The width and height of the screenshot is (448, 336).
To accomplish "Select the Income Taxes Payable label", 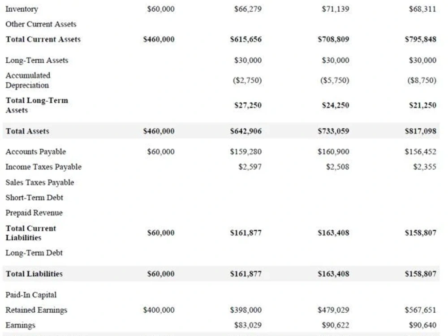I will (43, 167).
